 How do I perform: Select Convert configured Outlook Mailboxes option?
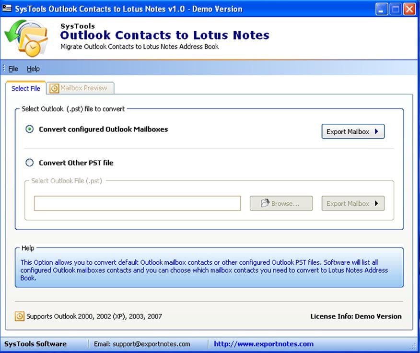pos(30,129)
